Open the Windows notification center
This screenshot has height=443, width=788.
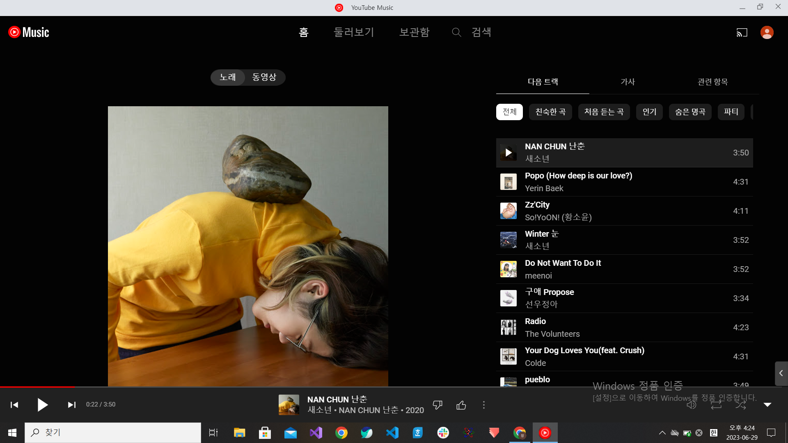click(771, 433)
